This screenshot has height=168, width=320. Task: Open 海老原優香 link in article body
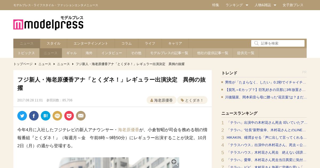point(129,130)
